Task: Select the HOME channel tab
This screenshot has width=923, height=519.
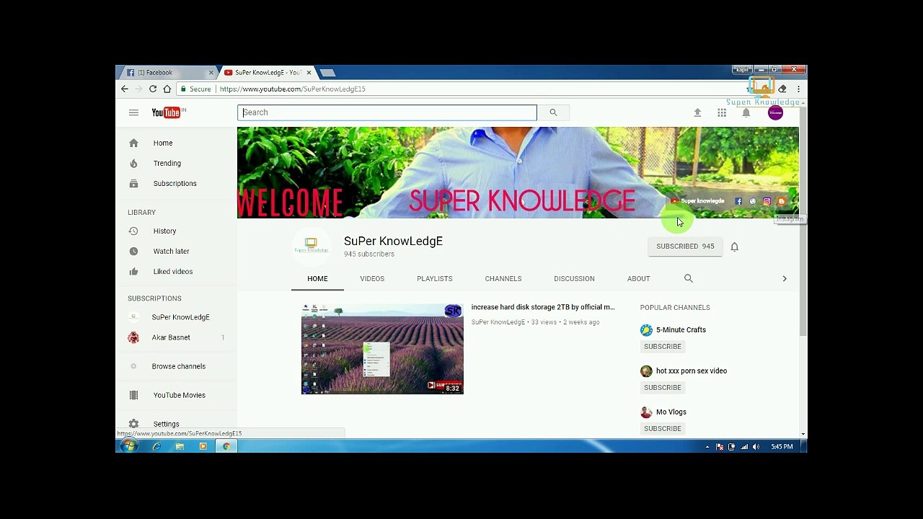Action: coord(317,278)
